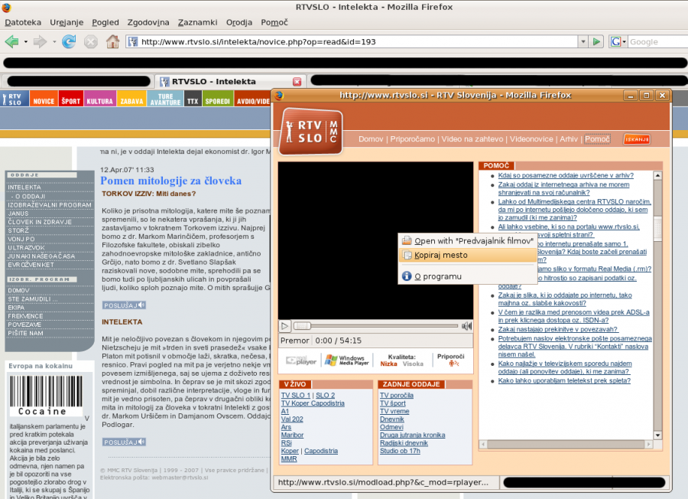
Task: Toggle mute with the speaker icon
Action: pos(466,326)
